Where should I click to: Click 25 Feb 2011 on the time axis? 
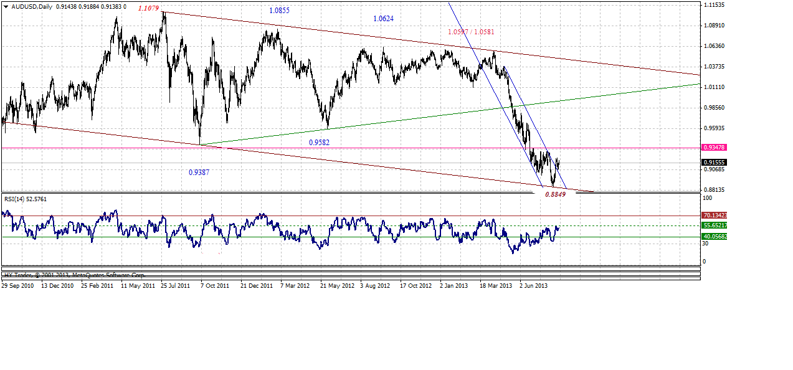coord(98,286)
